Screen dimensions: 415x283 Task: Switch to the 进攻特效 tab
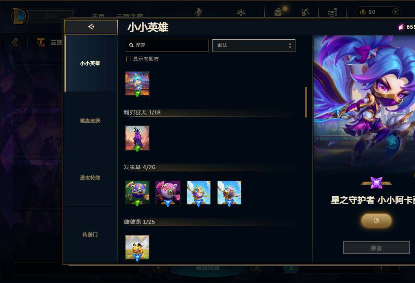pos(90,178)
